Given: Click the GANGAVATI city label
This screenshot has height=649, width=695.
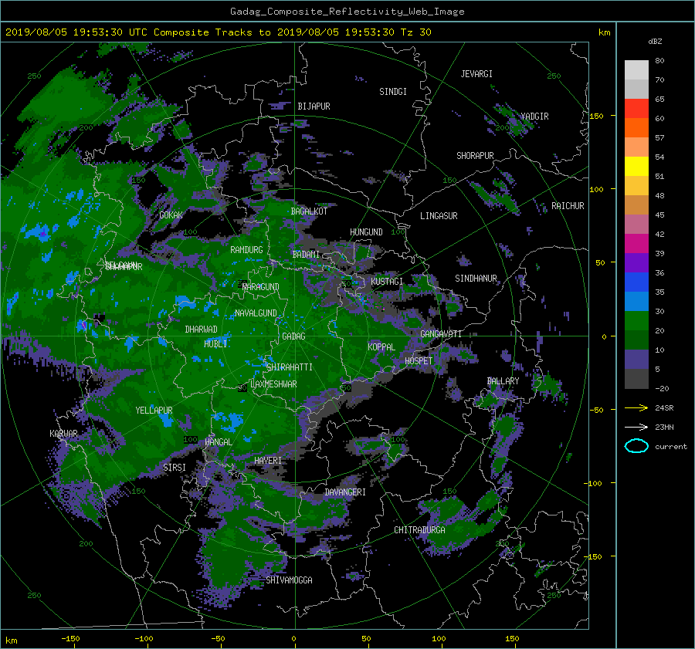Looking at the screenshot, I should click(441, 334).
